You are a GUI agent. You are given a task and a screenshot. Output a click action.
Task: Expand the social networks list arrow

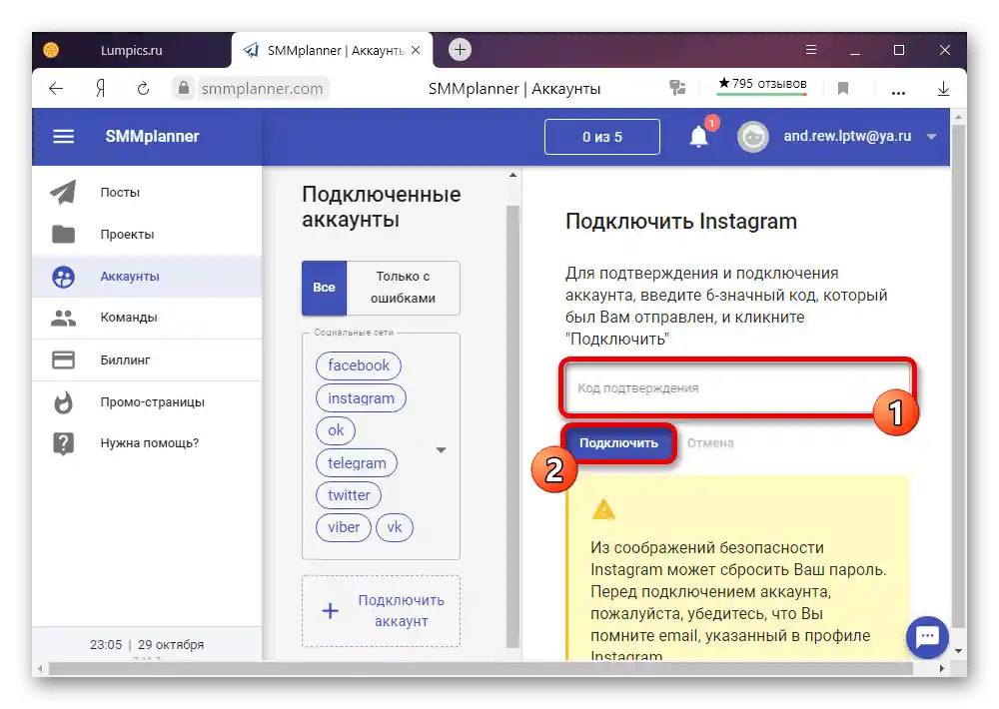coord(441,450)
